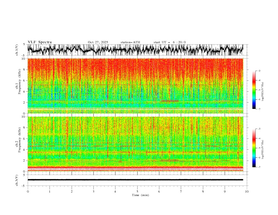Viewport: 278px width, 215px height.
Task: Click time axis tick label "10"
Action: [247, 191]
